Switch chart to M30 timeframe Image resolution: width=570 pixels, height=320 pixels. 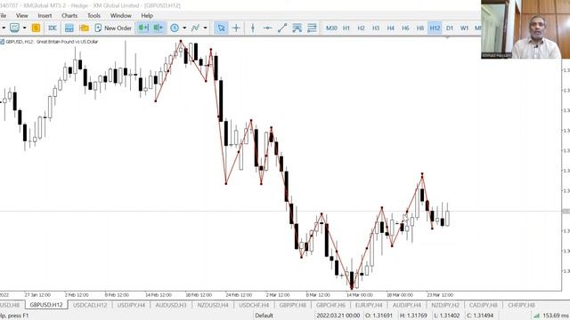(x=331, y=28)
